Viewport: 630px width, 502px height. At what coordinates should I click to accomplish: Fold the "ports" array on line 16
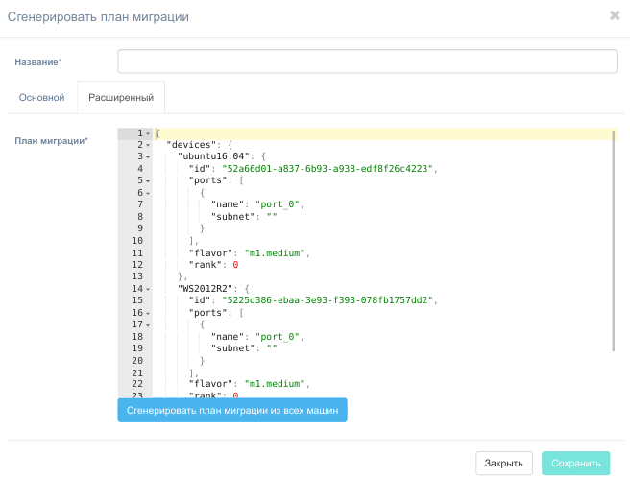[x=148, y=313]
